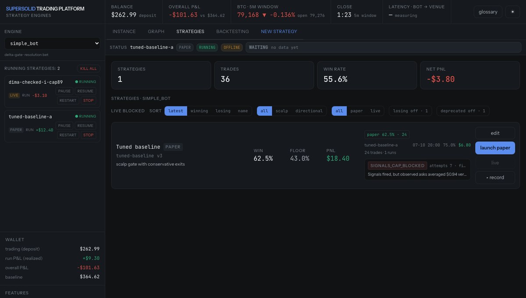The width and height of the screenshot is (526, 298).
Task: Select the STRATEGIES tab
Action: pos(190,32)
